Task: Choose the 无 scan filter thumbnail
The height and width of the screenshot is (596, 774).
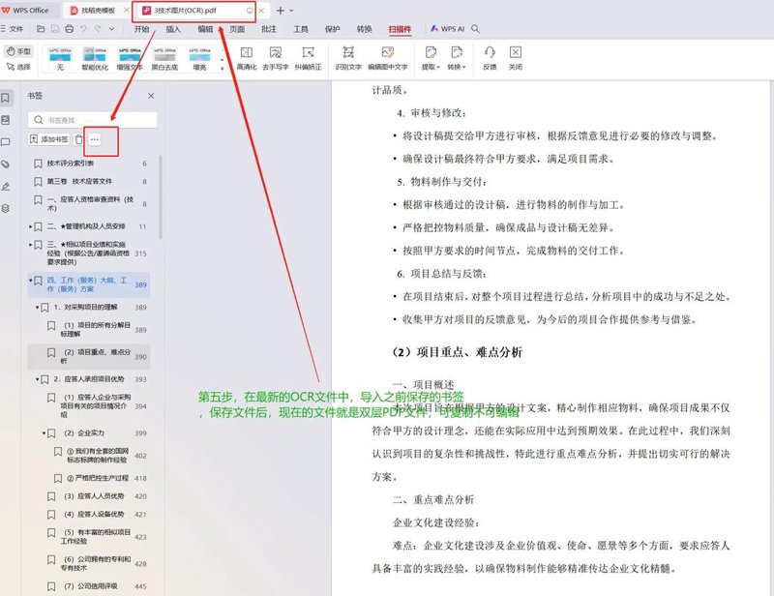Action: (x=60, y=58)
